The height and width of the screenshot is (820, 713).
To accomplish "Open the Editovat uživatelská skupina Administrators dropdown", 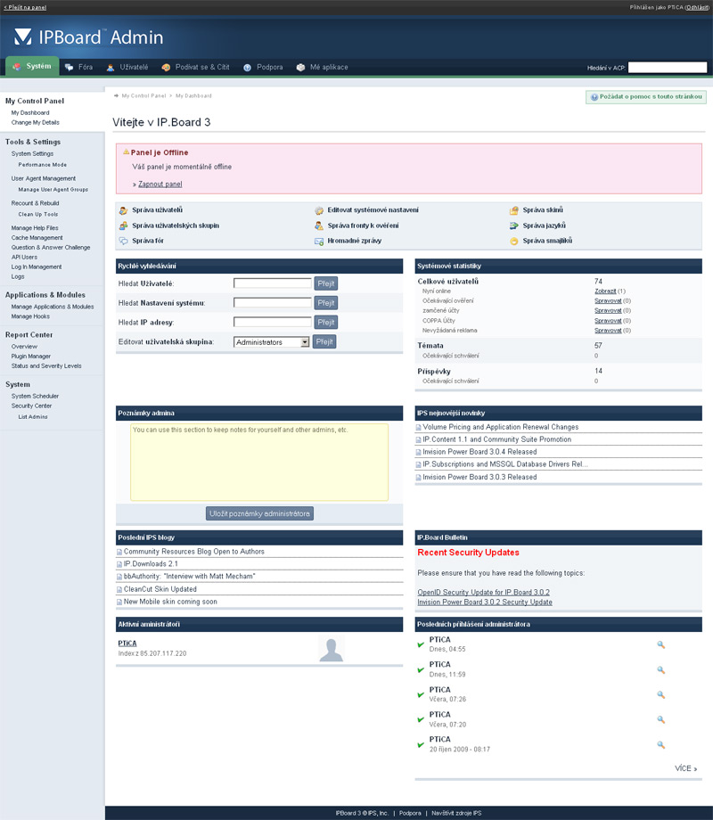I will click(x=272, y=342).
